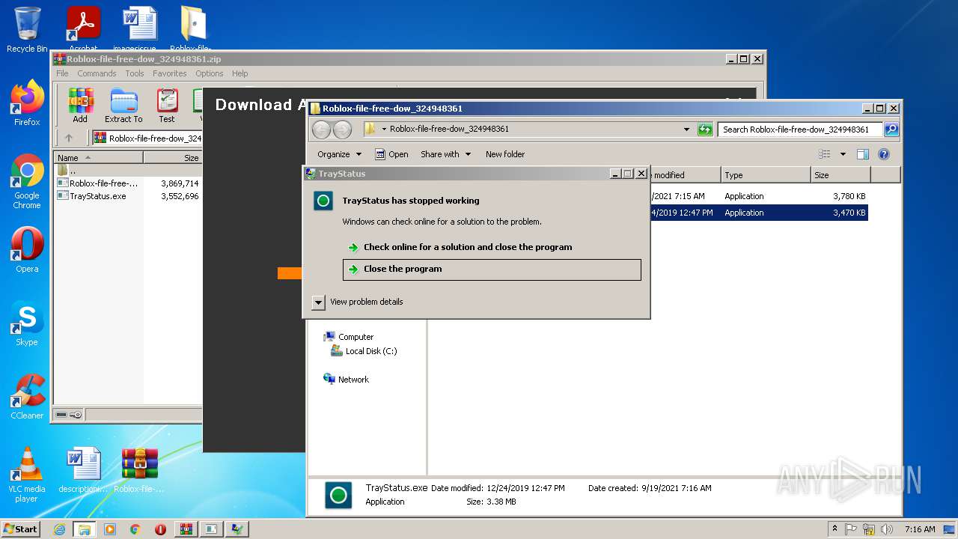
Task: Select the Roblox-file WinRAR archive on desktop
Action: [x=139, y=470]
